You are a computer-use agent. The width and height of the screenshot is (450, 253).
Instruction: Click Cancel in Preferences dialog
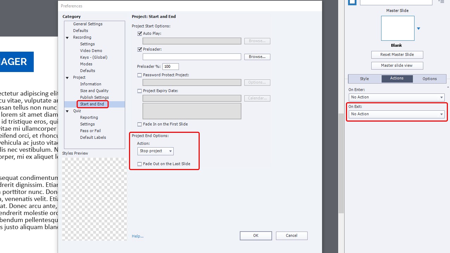click(x=291, y=235)
